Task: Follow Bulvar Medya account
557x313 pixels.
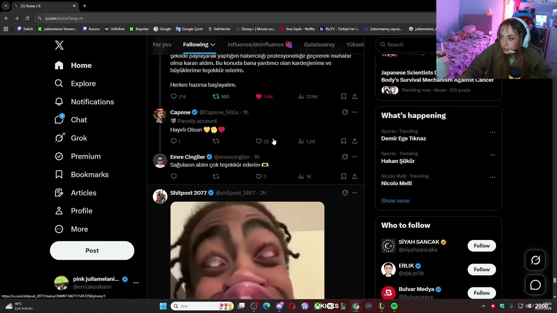Action: point(482,293)
